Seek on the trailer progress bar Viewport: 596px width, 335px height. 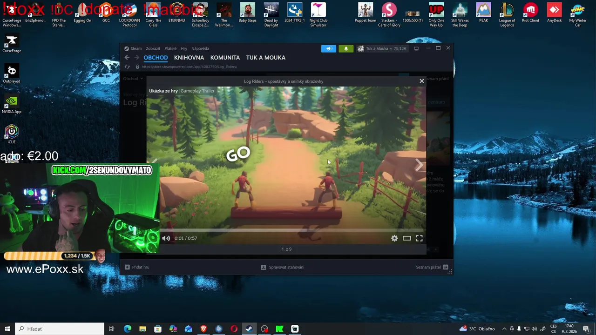(x=286, y=230)
